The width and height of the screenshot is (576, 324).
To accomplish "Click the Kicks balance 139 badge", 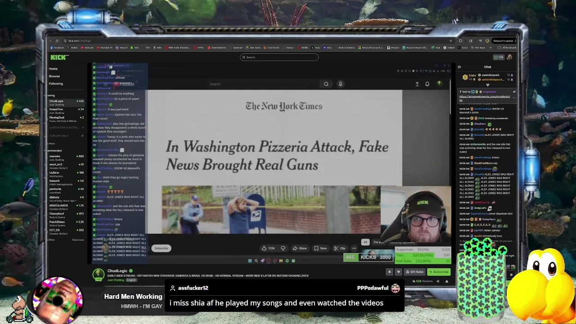I will [499, 57].
